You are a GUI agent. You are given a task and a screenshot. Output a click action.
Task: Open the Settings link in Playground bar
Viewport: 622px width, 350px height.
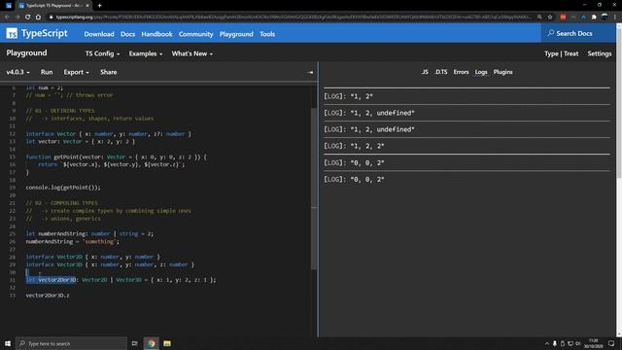pos(599,53)
